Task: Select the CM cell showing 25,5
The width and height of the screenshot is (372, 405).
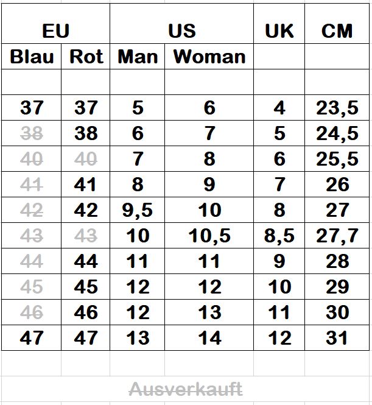Action: click(337, 159)
